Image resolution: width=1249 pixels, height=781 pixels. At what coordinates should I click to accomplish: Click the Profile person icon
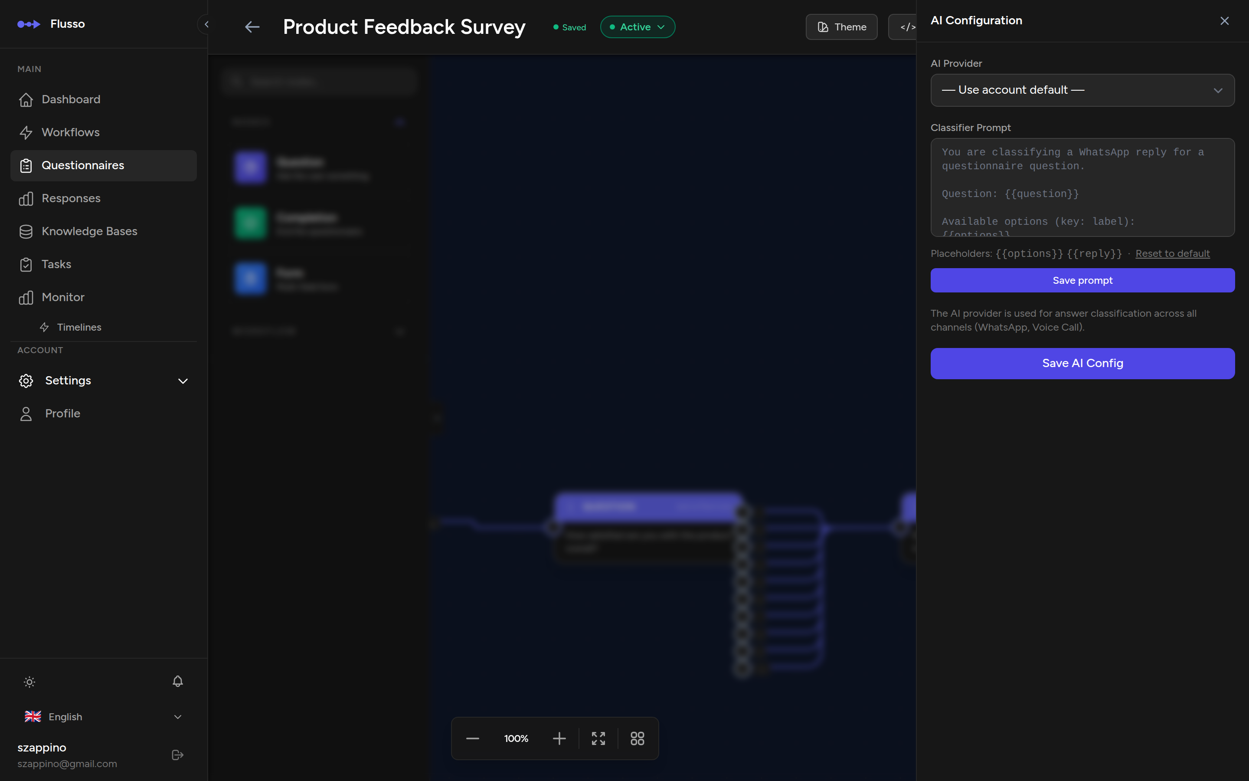pos(26,414)
